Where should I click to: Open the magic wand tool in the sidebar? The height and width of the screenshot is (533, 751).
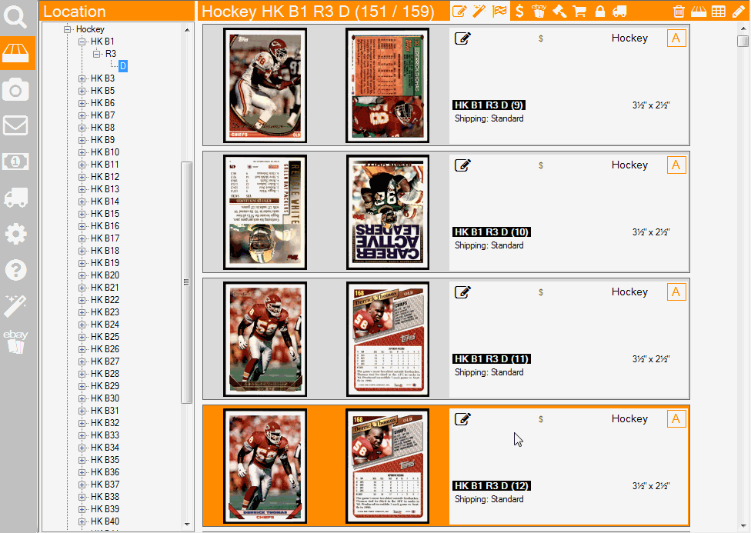click(15, 306)
